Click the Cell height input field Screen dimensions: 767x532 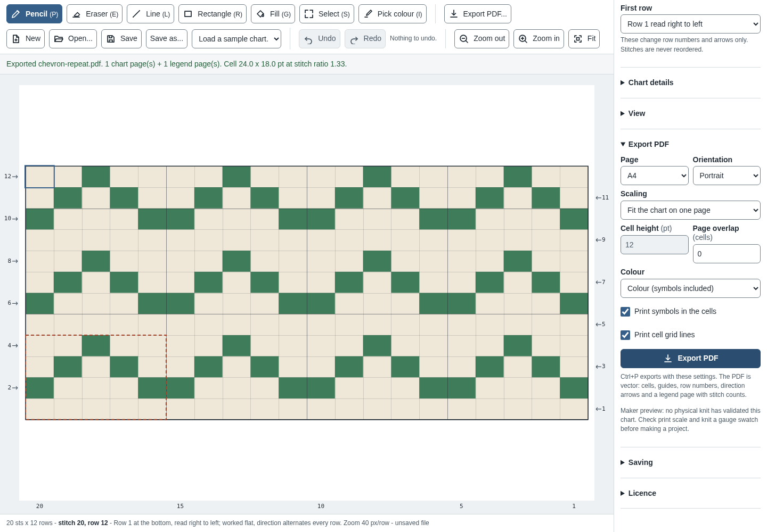[x=654, y=245]
